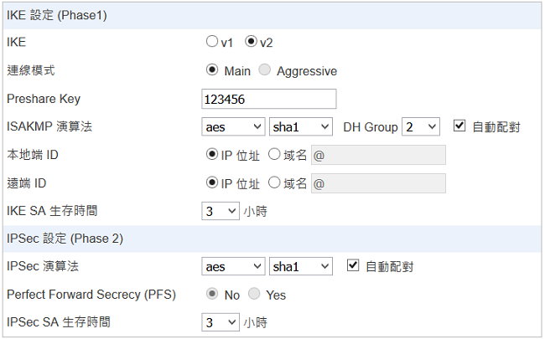The height and width of the screenshot is (339, 545).
Task: Select IP 位址 for 遠端 ID
Action: pos(211,183)
